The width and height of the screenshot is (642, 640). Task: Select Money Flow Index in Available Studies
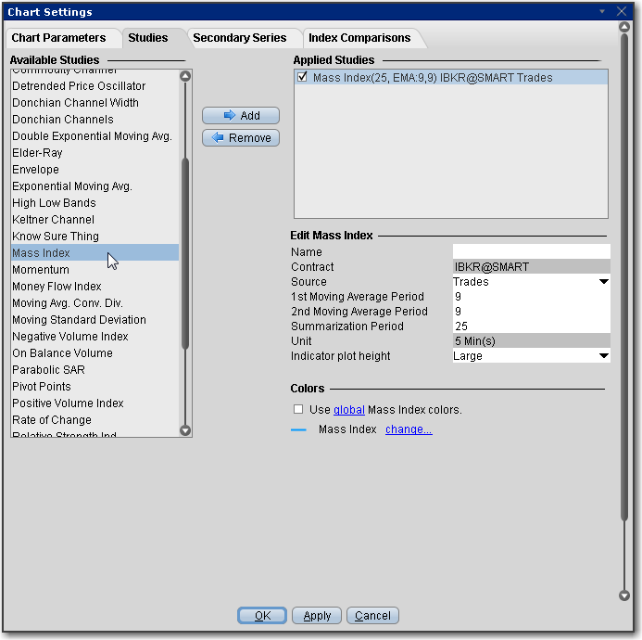(x=57, y=287)
